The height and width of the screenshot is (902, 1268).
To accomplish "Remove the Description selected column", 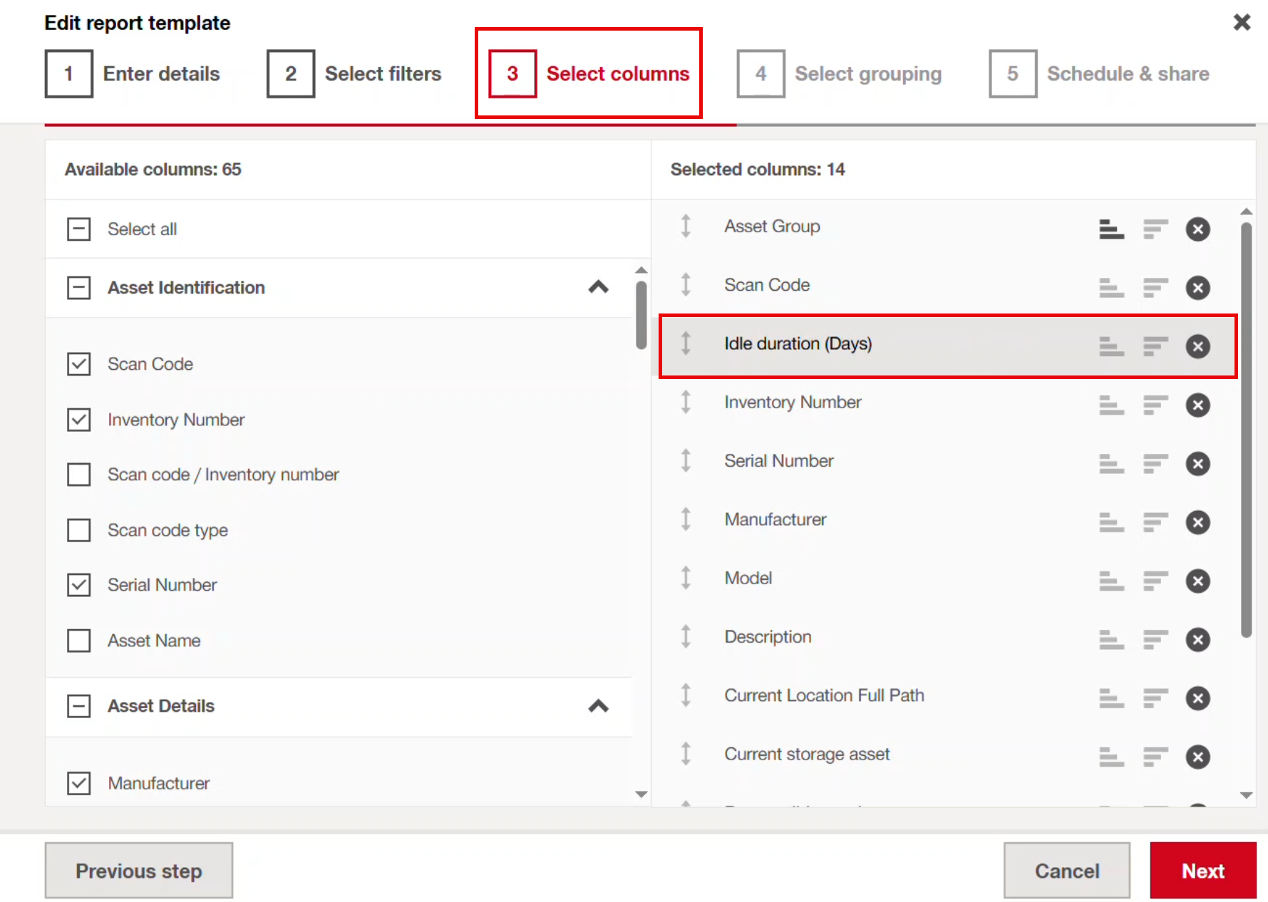I will [x=1197, y=640].
